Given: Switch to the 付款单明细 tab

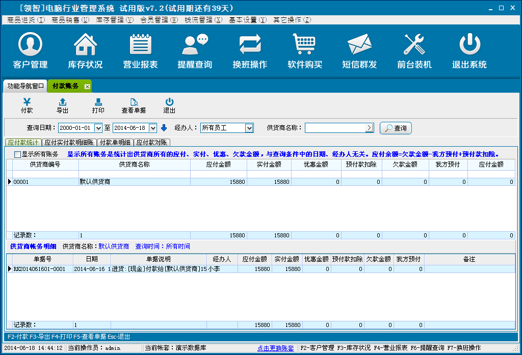Looking at the screenshot, I should [x=116, y=143].
